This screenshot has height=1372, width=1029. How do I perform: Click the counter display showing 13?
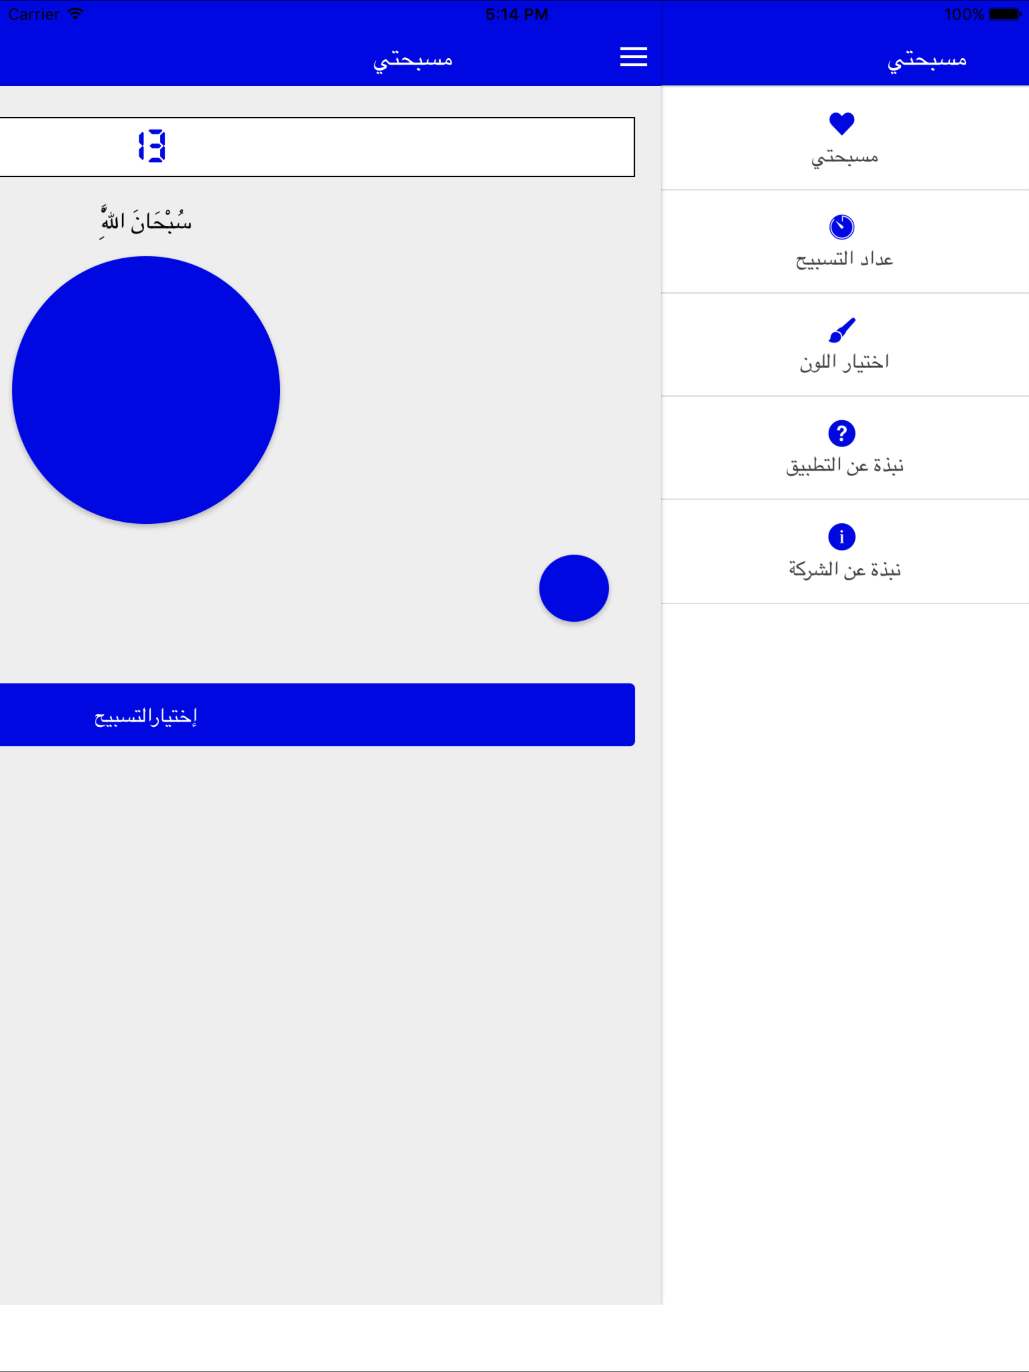pos(317,147)
